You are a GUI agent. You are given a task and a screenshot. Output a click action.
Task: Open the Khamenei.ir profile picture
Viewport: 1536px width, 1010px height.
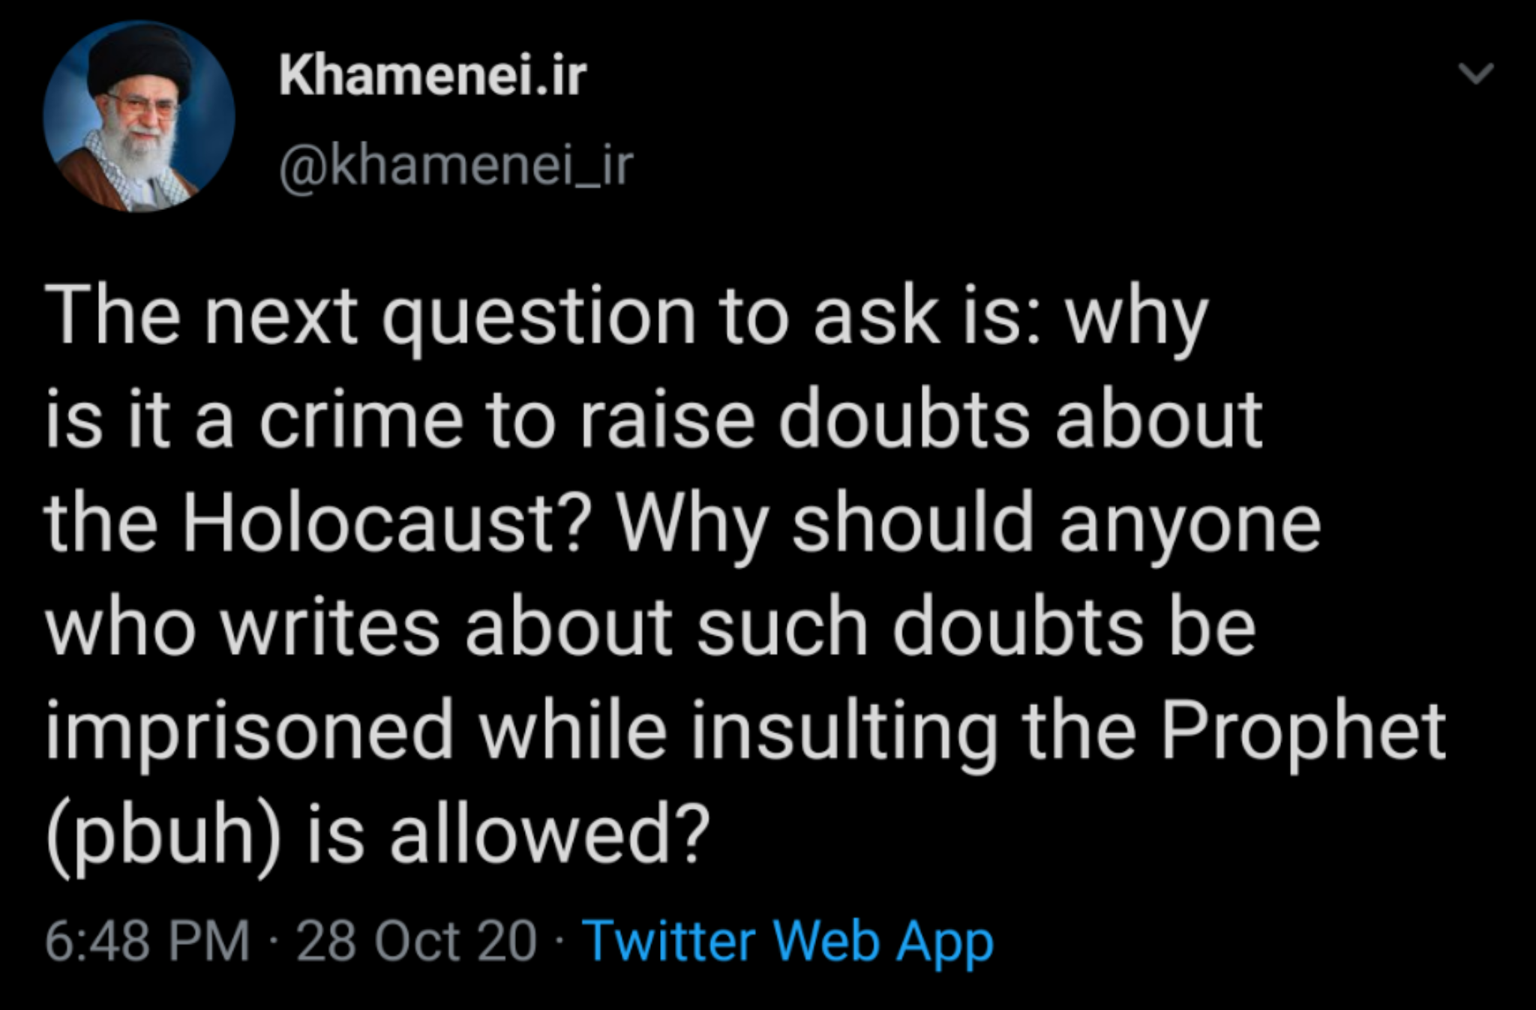point(139,116)
